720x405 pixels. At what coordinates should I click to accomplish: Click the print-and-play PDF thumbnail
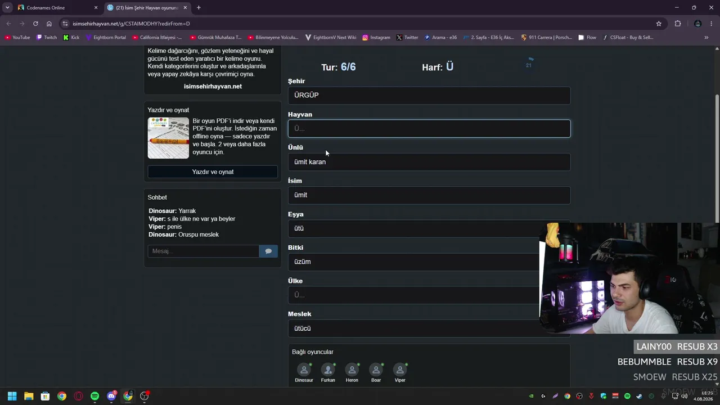pyautogui.click(x=168, y=138)
